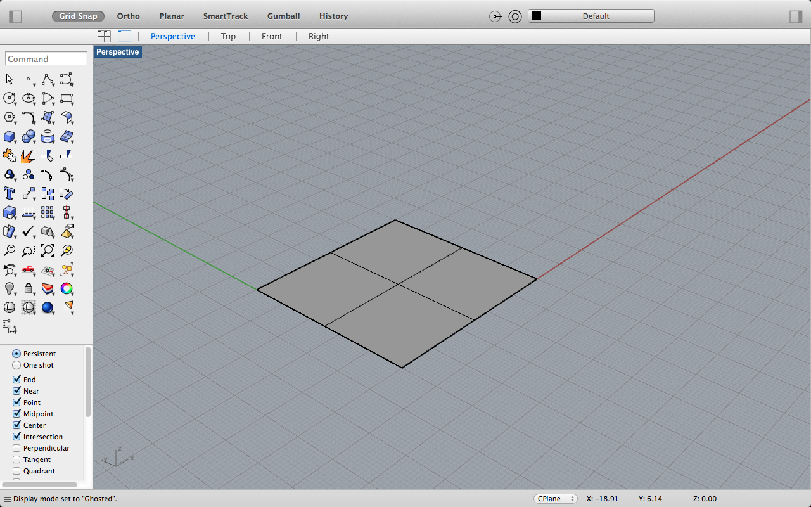This screenshot has width=811, height=507.
Task: Activate the Polyline drawing tool
Action: click(x=48, y=80)
